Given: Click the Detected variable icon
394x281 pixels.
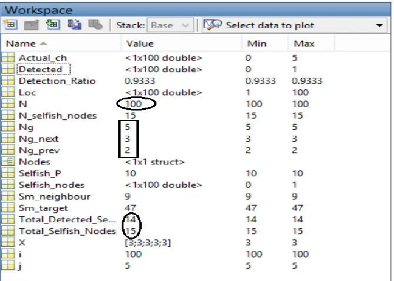Looking at the screenshot, I should tap(8, 69).
